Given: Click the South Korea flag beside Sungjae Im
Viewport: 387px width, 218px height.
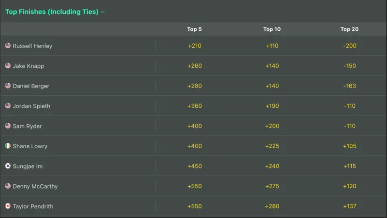Looking at the screenshot, I should pyautogui.click(x=8, y=166).
